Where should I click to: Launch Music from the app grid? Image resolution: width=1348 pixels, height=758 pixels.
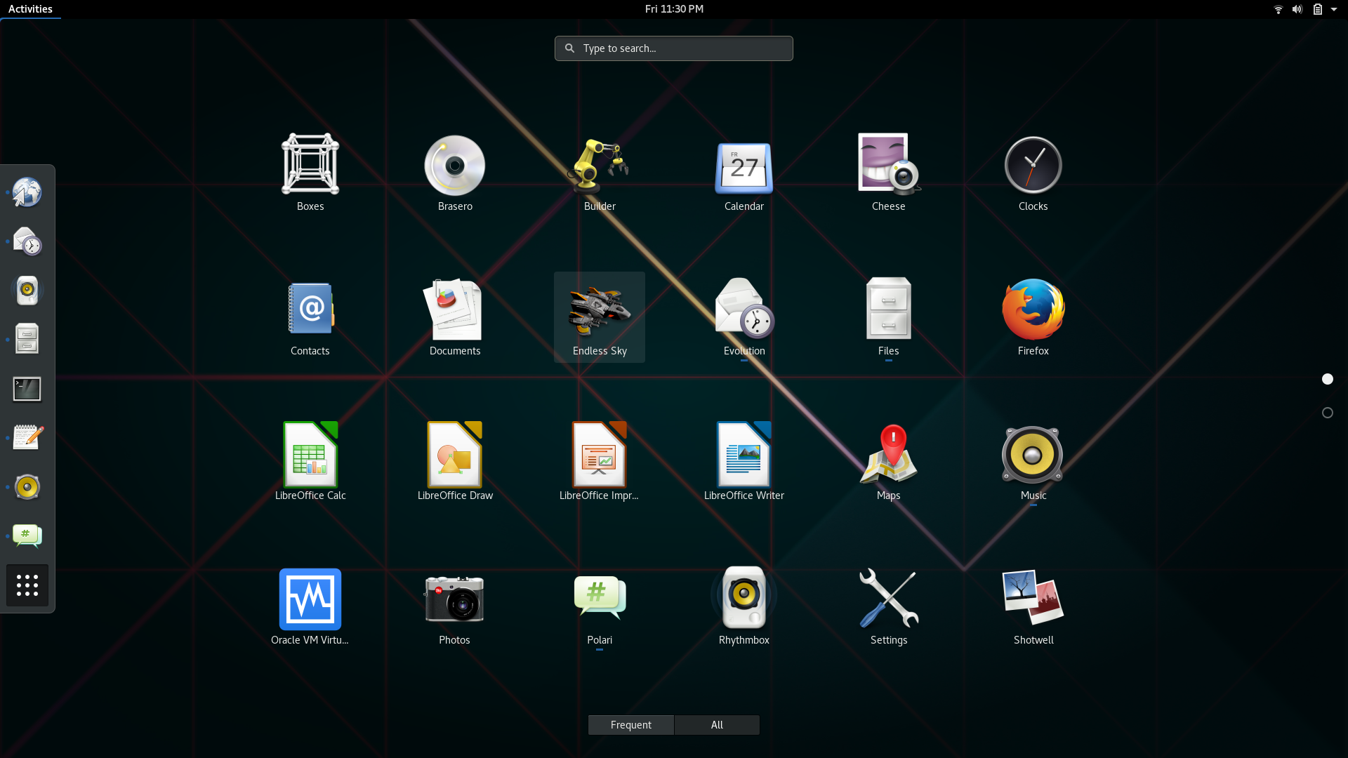1033,462
